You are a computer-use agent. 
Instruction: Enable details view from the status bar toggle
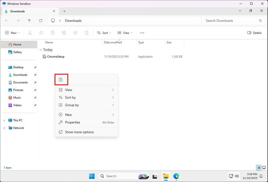pos(259,167)
